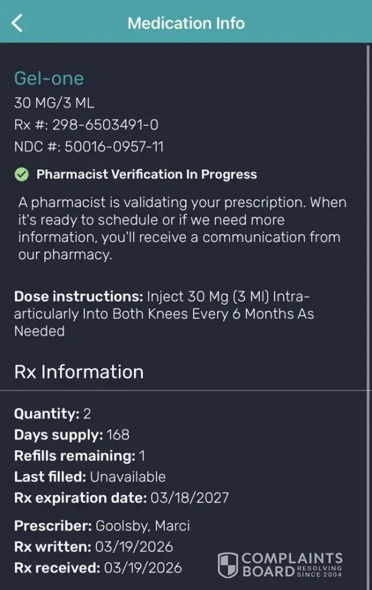Tap the Quantity value row

coord(53,414)
